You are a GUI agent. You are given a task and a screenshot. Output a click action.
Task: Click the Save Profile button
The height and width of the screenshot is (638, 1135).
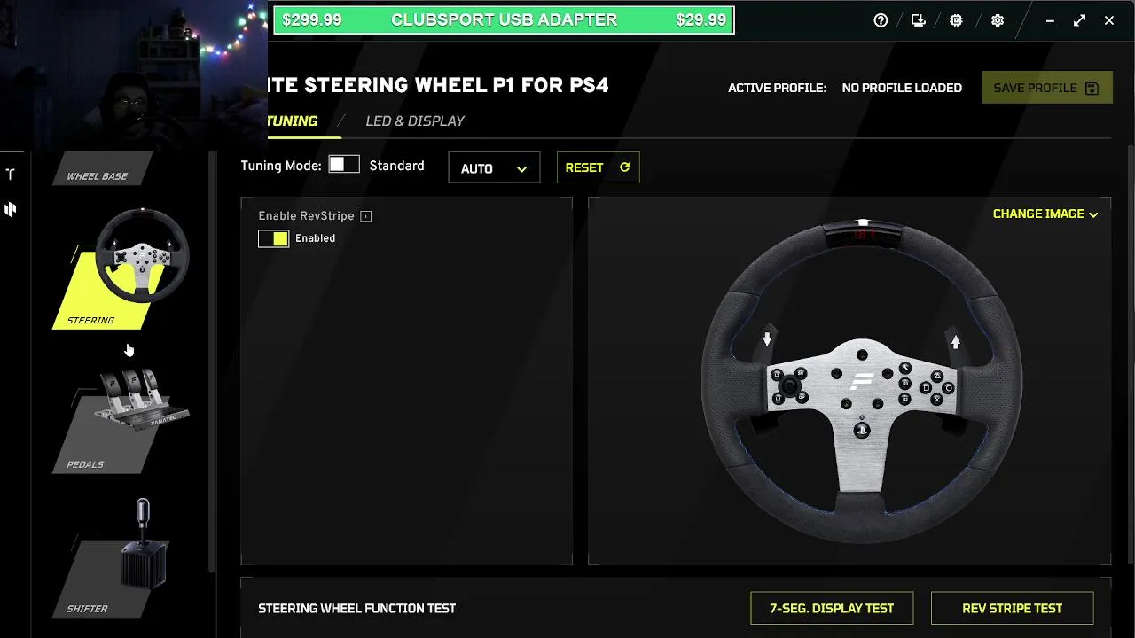(x=1046, y=88)
